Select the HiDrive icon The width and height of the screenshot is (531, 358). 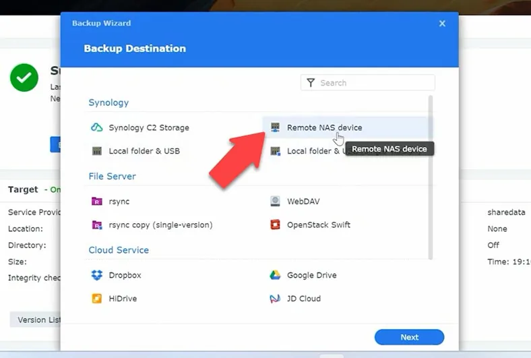(x=97, y=299)
